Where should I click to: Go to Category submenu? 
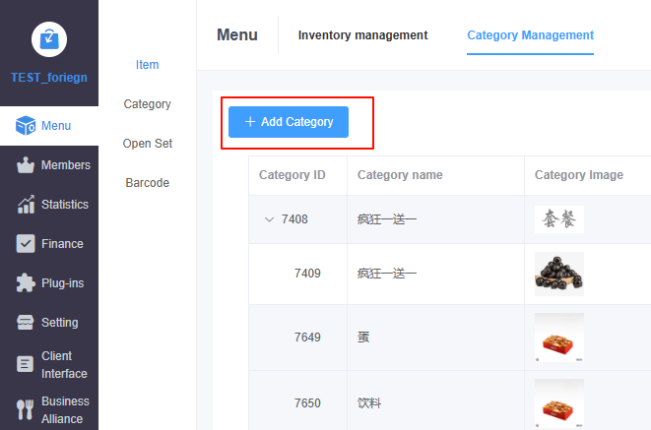click(147, 104)
